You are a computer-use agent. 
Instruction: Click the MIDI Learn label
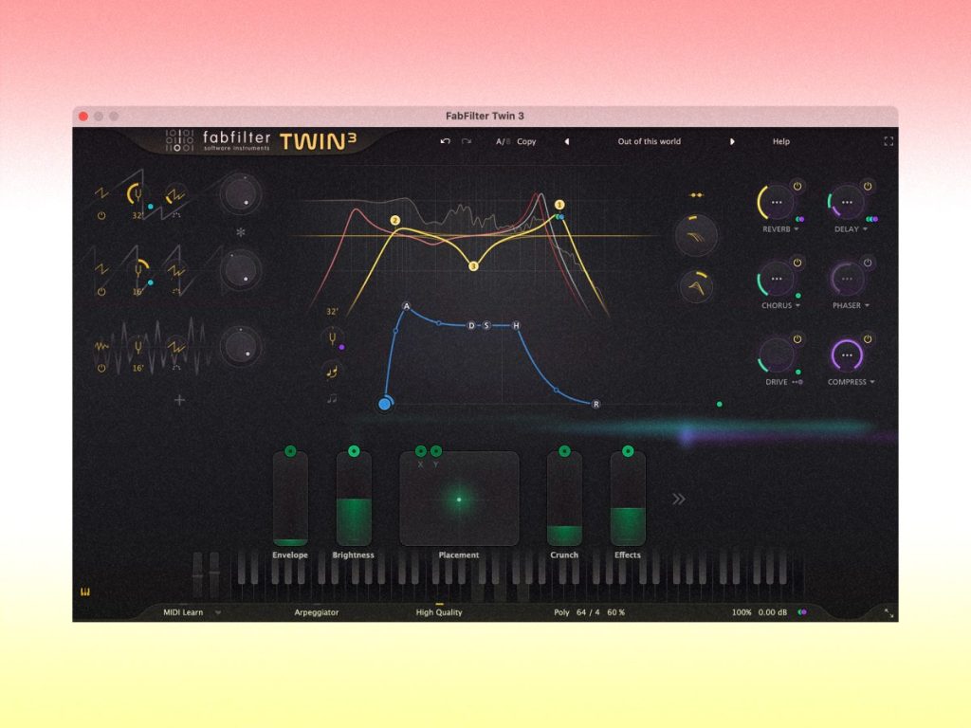pyautogui.click(x=183, y=612)
